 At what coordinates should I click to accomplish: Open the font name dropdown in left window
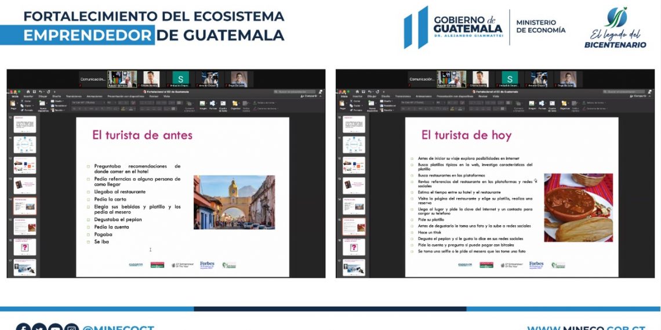[x=87, y=102]
